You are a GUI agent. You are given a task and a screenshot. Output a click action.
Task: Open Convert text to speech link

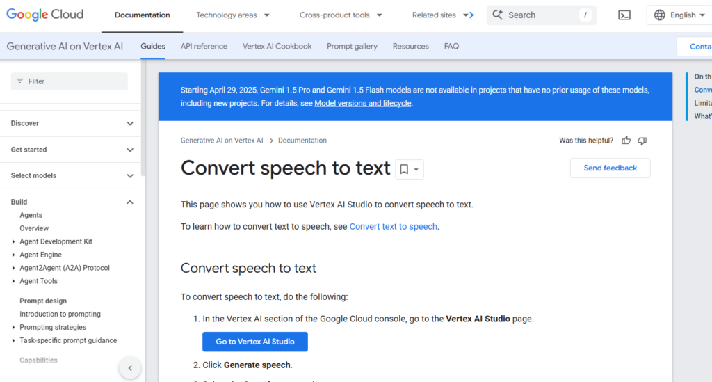[394, 226]
